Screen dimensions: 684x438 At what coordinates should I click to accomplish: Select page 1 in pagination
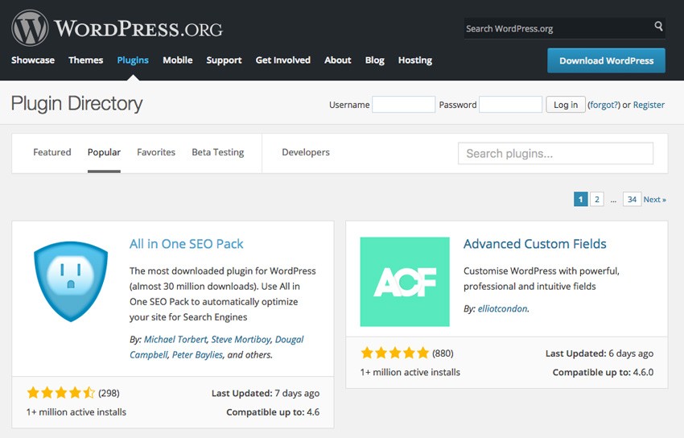tap(581, 200)
